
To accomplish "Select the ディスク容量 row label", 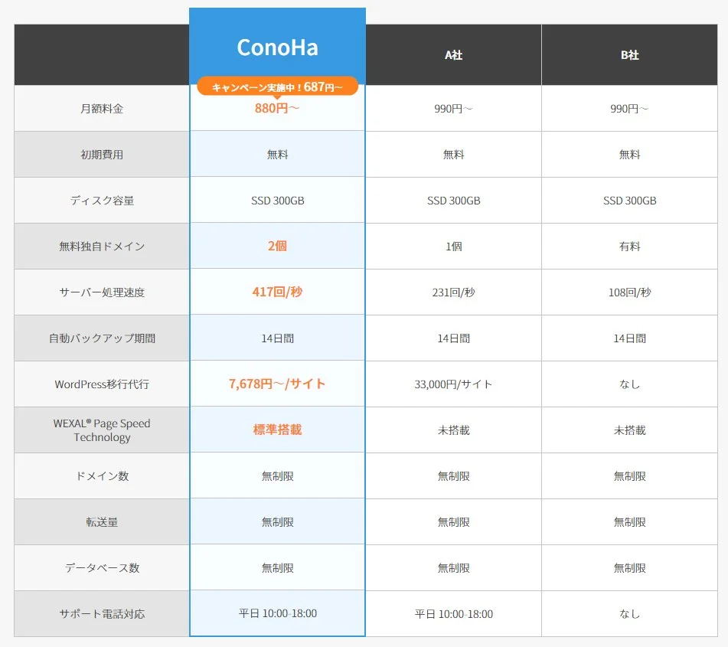I will tap(100, 200).
